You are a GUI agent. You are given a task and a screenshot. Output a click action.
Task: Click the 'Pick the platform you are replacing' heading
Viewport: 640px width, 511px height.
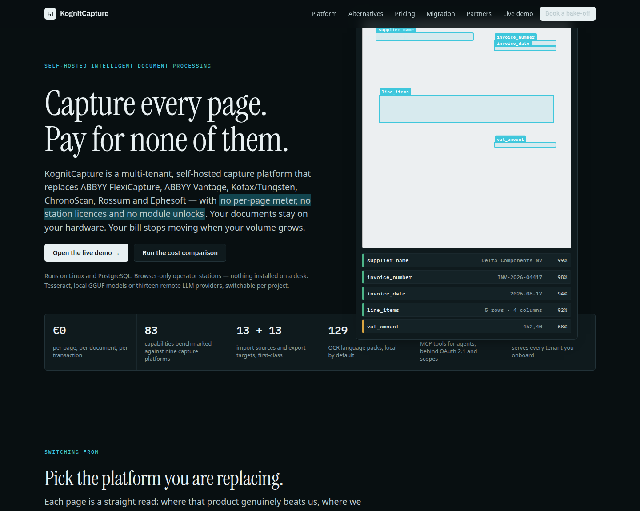[164, 479]
